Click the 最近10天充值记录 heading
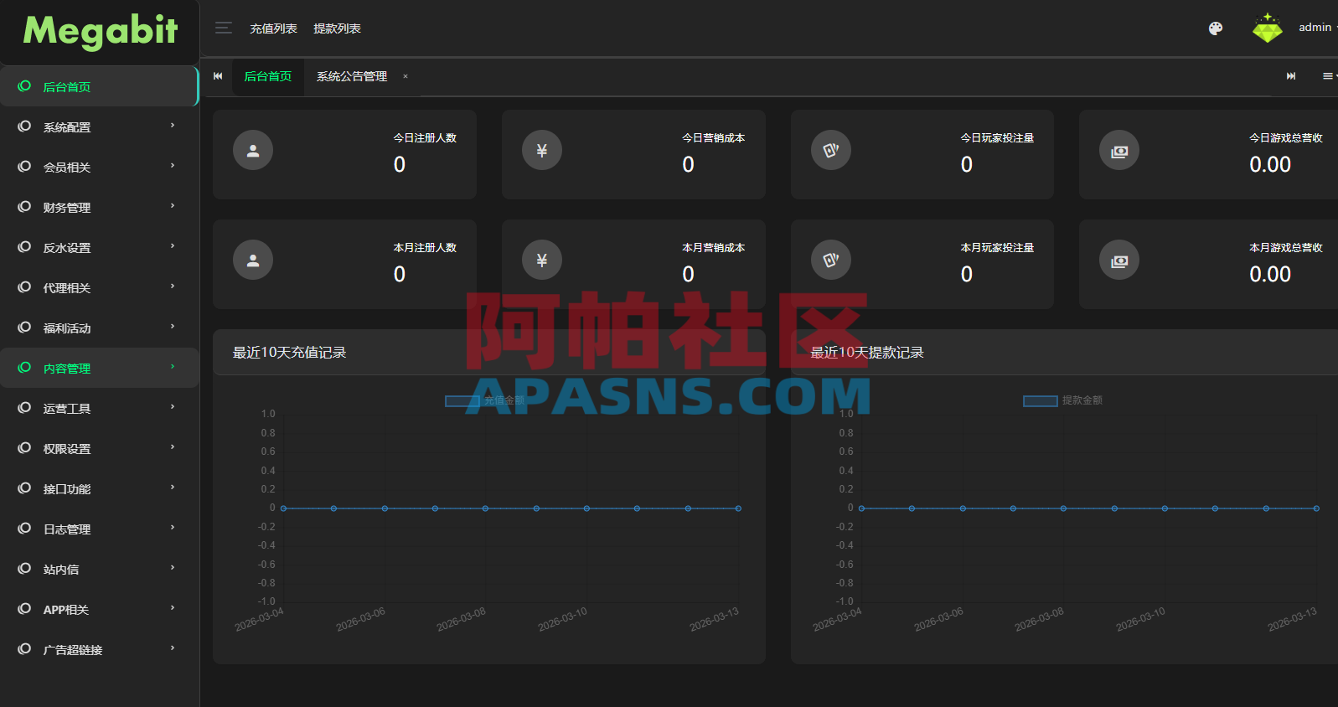Viewport: 1338px width, 707px height. 289,353
